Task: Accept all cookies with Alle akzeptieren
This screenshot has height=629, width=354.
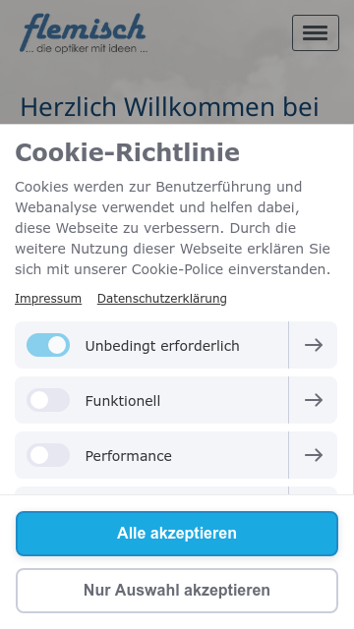Action: [177, 534]
